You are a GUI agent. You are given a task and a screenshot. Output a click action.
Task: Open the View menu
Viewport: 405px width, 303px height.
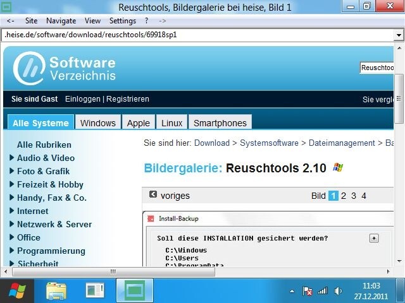[92, 21]
